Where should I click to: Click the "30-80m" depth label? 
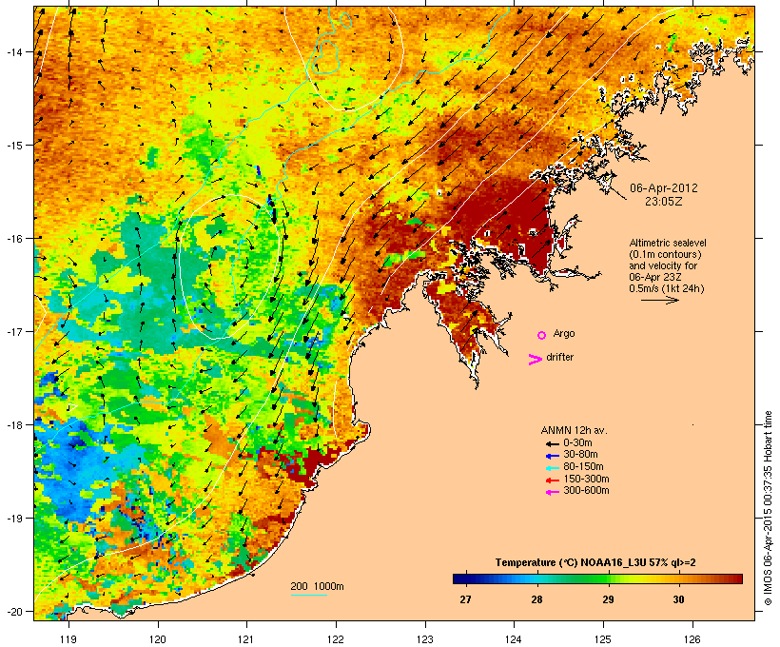tap(580, 455)
